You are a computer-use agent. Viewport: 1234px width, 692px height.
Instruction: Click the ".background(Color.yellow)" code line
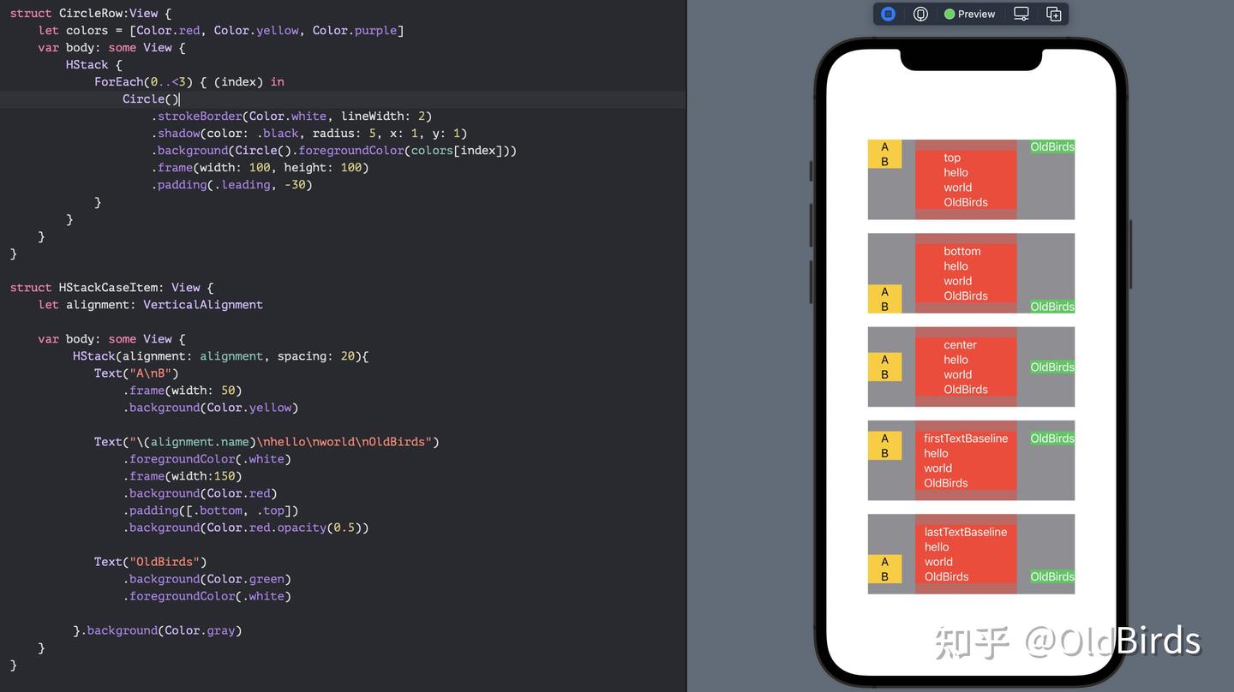tap(211, 407)
